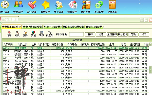Select member number 00087
152x95 pixels.
pos(6,87)
